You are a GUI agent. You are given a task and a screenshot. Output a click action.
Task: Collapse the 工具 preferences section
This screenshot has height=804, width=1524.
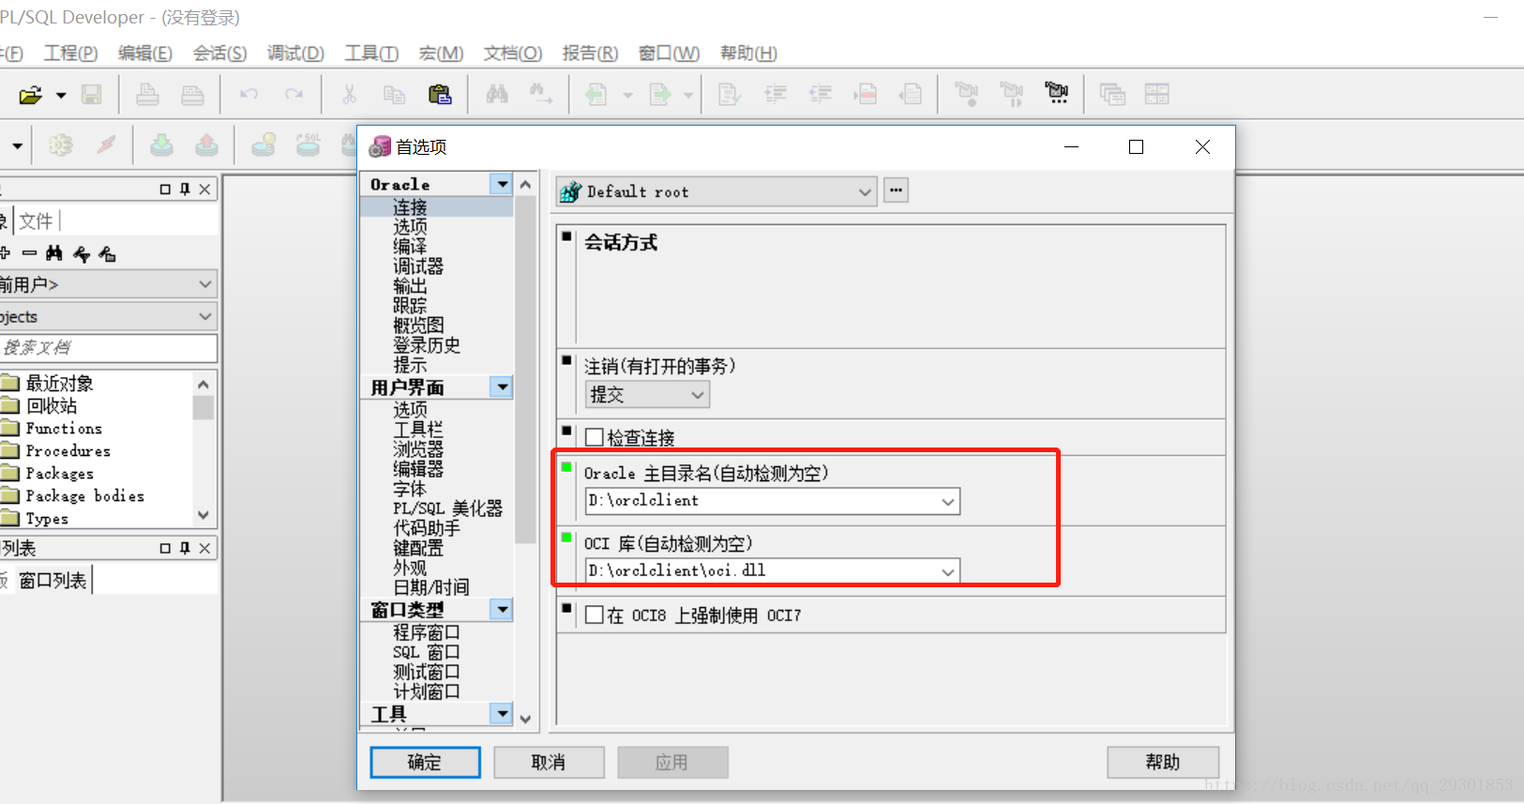(x=502, y=714)
